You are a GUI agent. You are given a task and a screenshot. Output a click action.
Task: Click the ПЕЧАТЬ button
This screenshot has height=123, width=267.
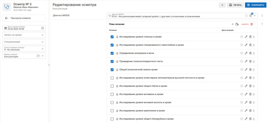[235, 5]
